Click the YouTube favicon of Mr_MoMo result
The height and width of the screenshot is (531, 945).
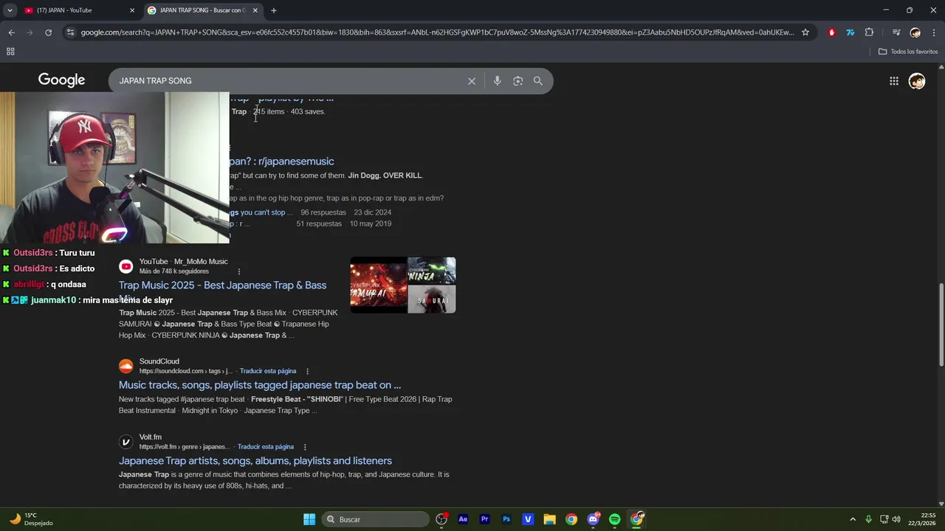pyautogui.click(x=126, y=266)
